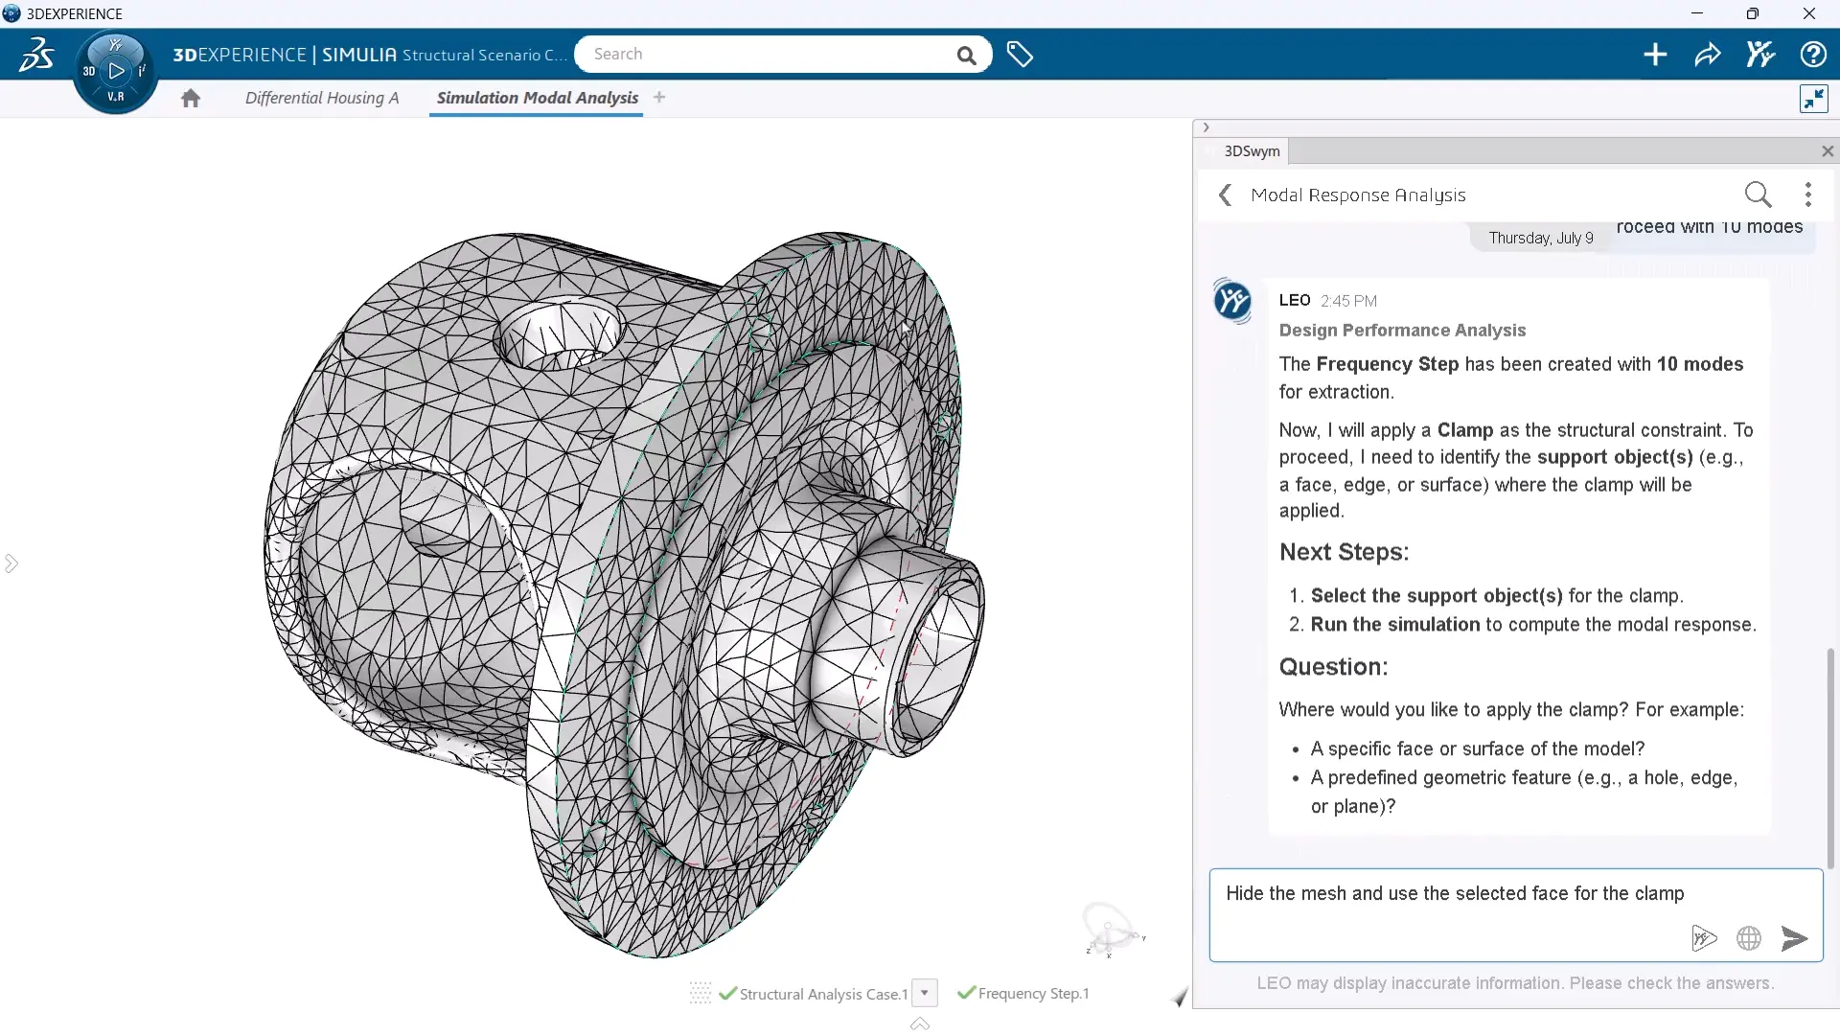Viewport: 1840px width, 1035px height.
Task: Switch to Differential Housing A tab
Action: (322, 98)
